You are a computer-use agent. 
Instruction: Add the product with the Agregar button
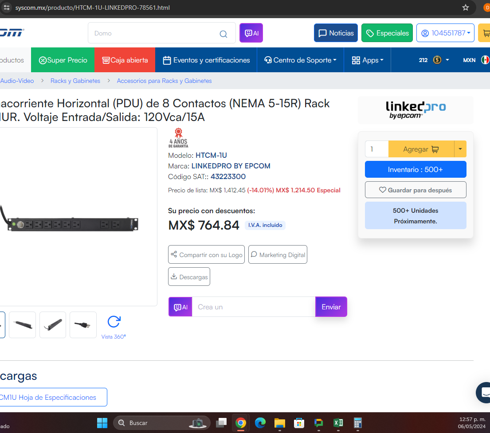(x=421, y=149)
